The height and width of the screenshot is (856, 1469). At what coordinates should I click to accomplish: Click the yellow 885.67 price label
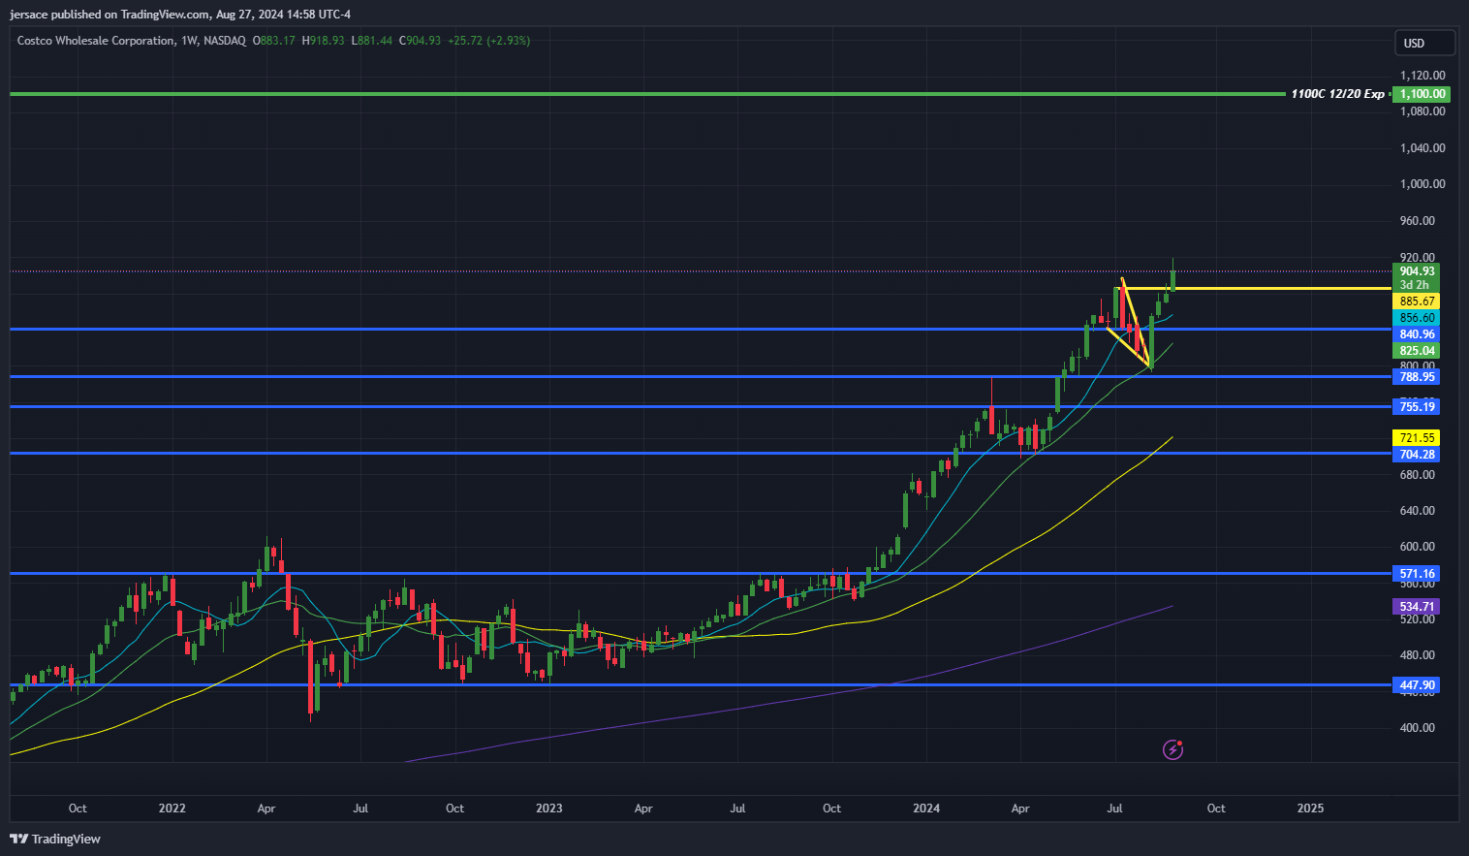point(1416,301)
